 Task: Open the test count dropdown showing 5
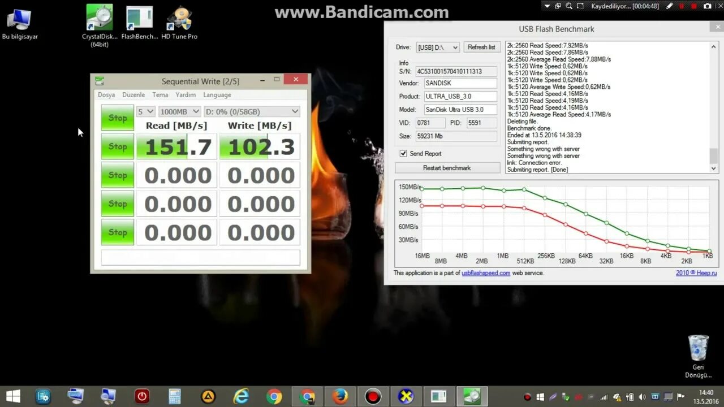pyautogui.click(x=146, y=111)
